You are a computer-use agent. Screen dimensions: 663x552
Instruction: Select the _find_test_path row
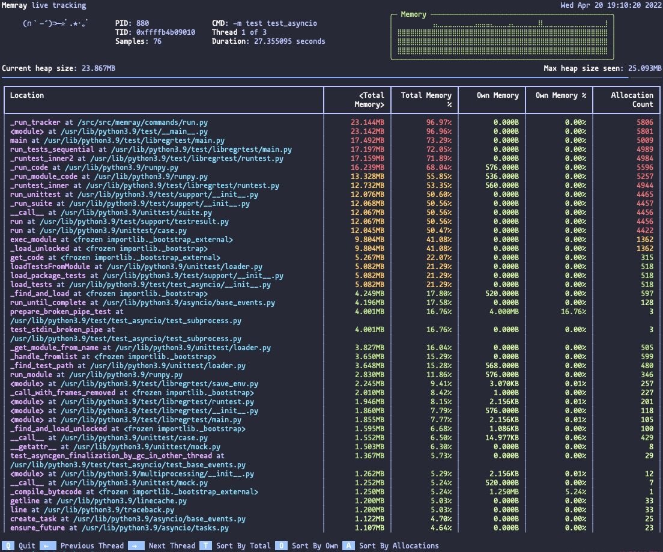point(331,365)
